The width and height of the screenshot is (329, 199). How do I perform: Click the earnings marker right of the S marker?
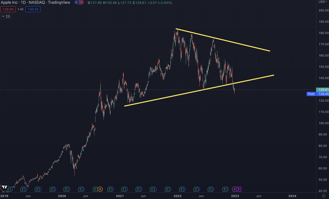coord(110,189)
